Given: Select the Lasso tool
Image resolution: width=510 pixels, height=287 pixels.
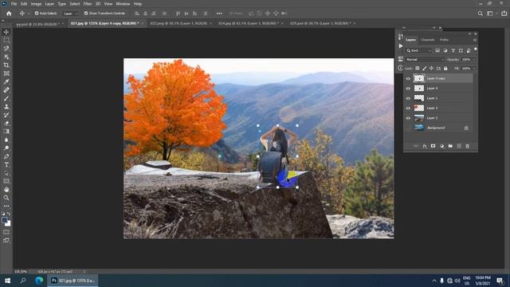Looking at the screenshot, I should point(6,49).
